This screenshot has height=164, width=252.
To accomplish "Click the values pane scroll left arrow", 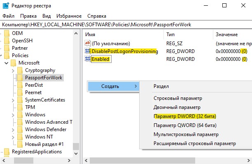I will coord(86,160).
